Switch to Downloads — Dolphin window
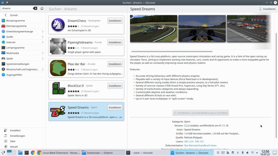This screenshot has width=278, height=156. pyautogui.click(x=103, y=153)
